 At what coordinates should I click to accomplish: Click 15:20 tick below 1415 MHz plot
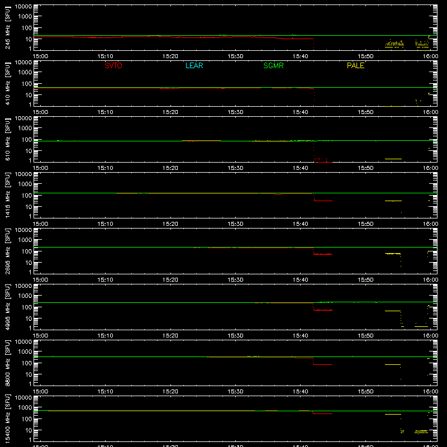click(x=170, y=224)
